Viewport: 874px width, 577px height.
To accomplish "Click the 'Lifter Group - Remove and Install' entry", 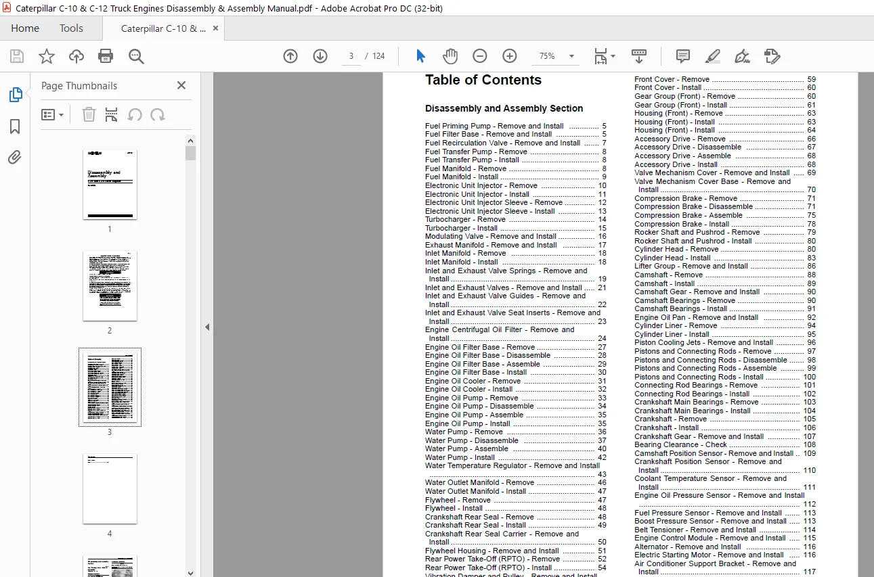I will [x=725, y=266].
